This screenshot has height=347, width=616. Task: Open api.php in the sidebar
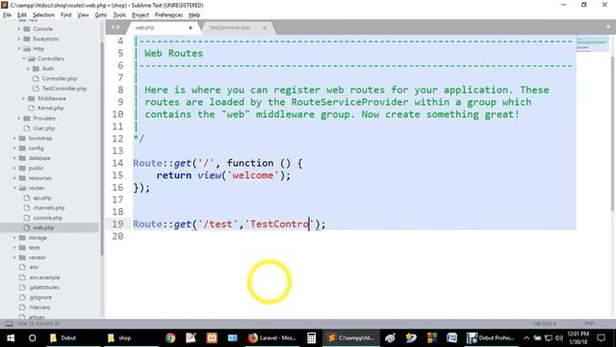point(42,198)
